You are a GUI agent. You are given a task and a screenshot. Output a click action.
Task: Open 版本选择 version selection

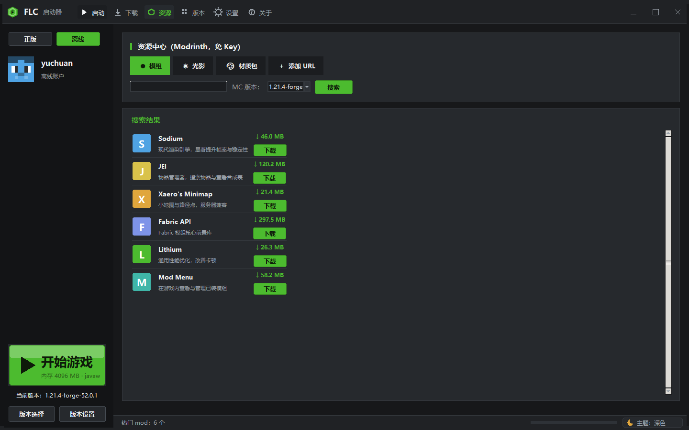tap(32, 414)
